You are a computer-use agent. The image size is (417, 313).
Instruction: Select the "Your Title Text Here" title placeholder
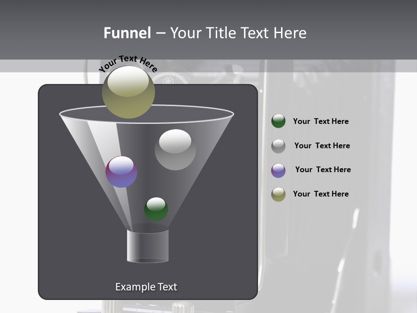pos(238,33)
